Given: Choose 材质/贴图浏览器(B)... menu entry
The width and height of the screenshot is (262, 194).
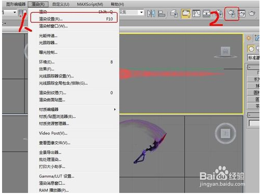Looking at the screenshot, I should coord(74,117).
